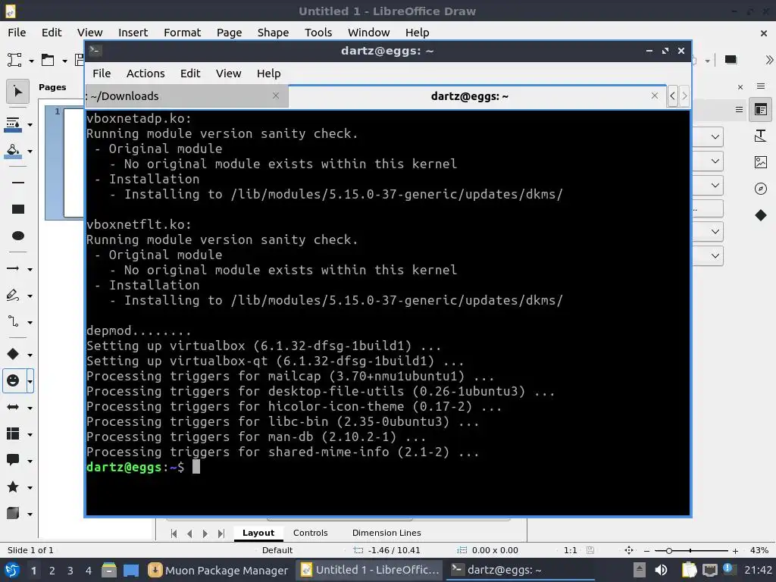Click the Shadow toggle icon in toolbar
776x582 pixels.
(731, 61)
